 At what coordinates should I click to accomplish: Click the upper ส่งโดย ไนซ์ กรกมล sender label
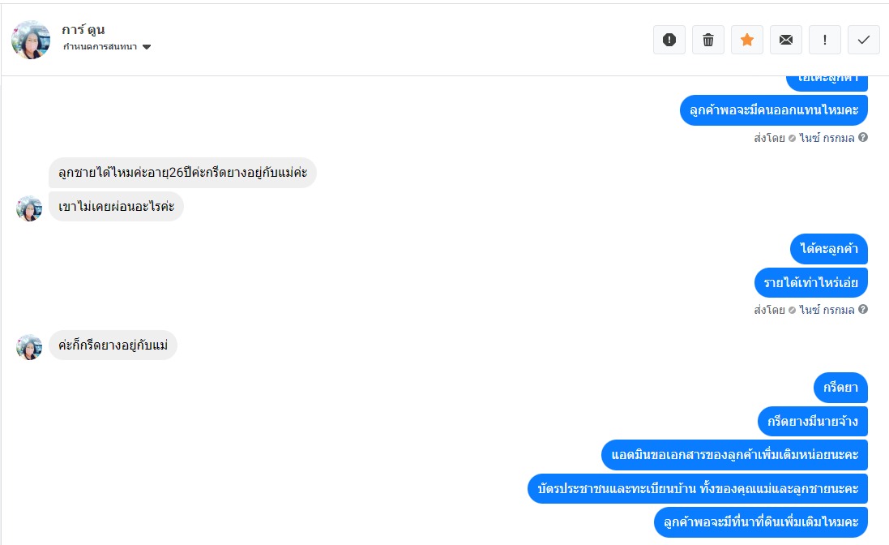(x=804, y=138)
